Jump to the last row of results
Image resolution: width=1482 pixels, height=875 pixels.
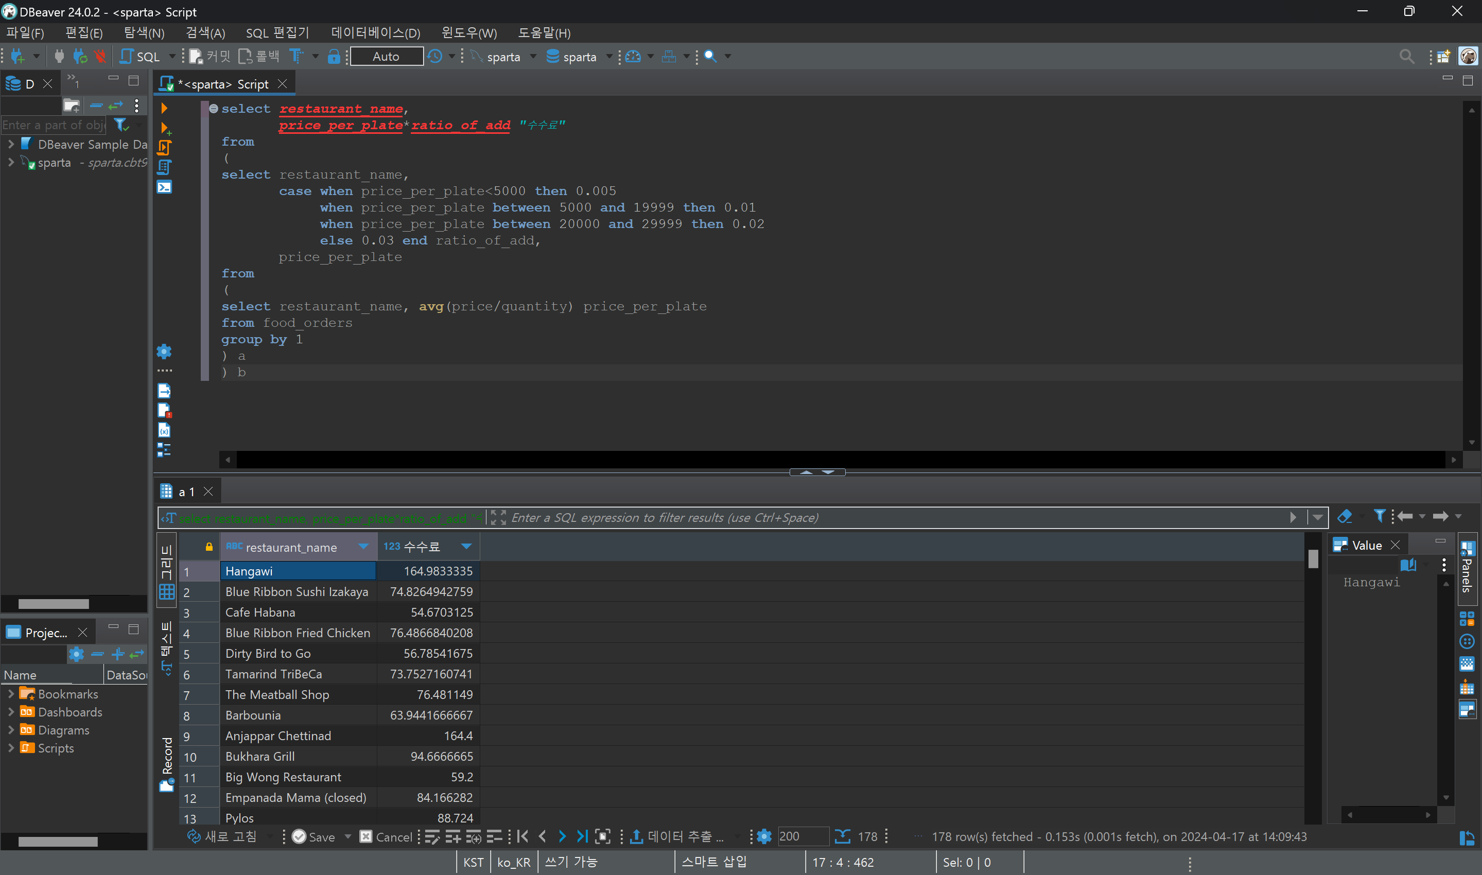pos(582,836)
